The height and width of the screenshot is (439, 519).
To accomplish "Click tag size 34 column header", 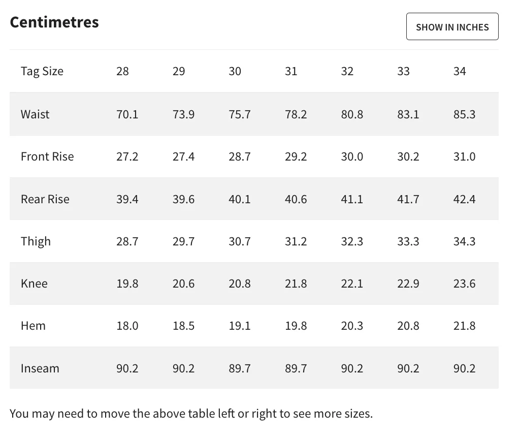I will [460, 71].
